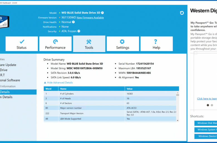This screenshot has height=143, width=217.
Task: Go to the Help tab
Action: (157, 44)
